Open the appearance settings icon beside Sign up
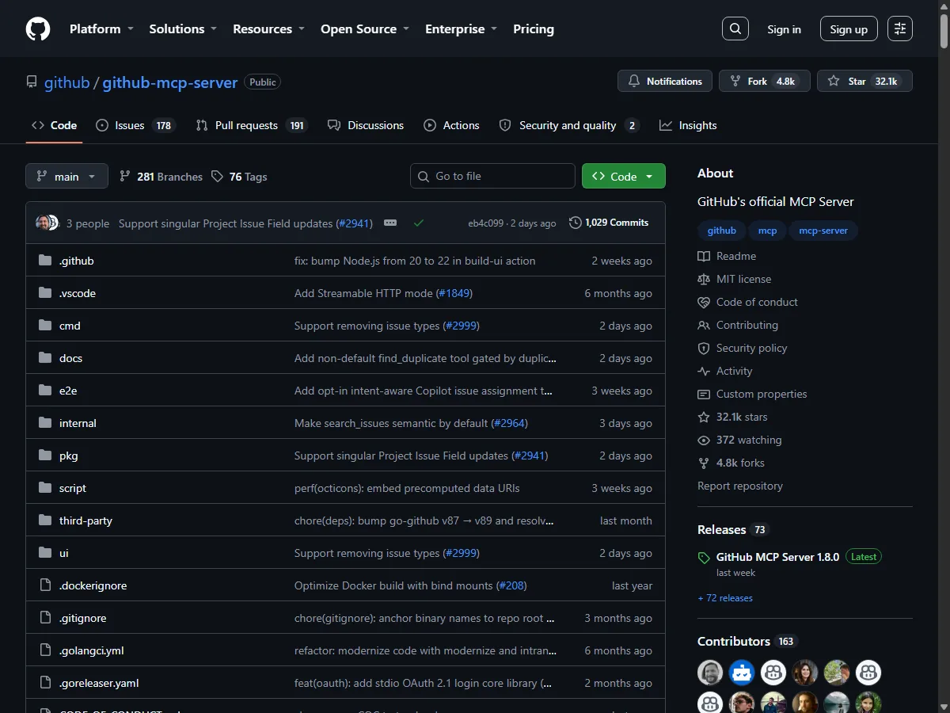The image size is (950, 713). [900, 29]
